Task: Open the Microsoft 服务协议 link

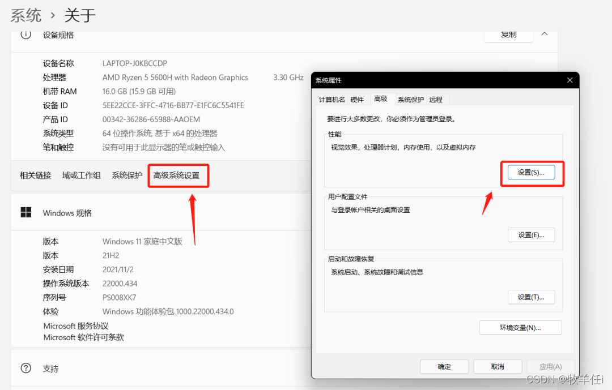Action: click(x=76, y=325)
